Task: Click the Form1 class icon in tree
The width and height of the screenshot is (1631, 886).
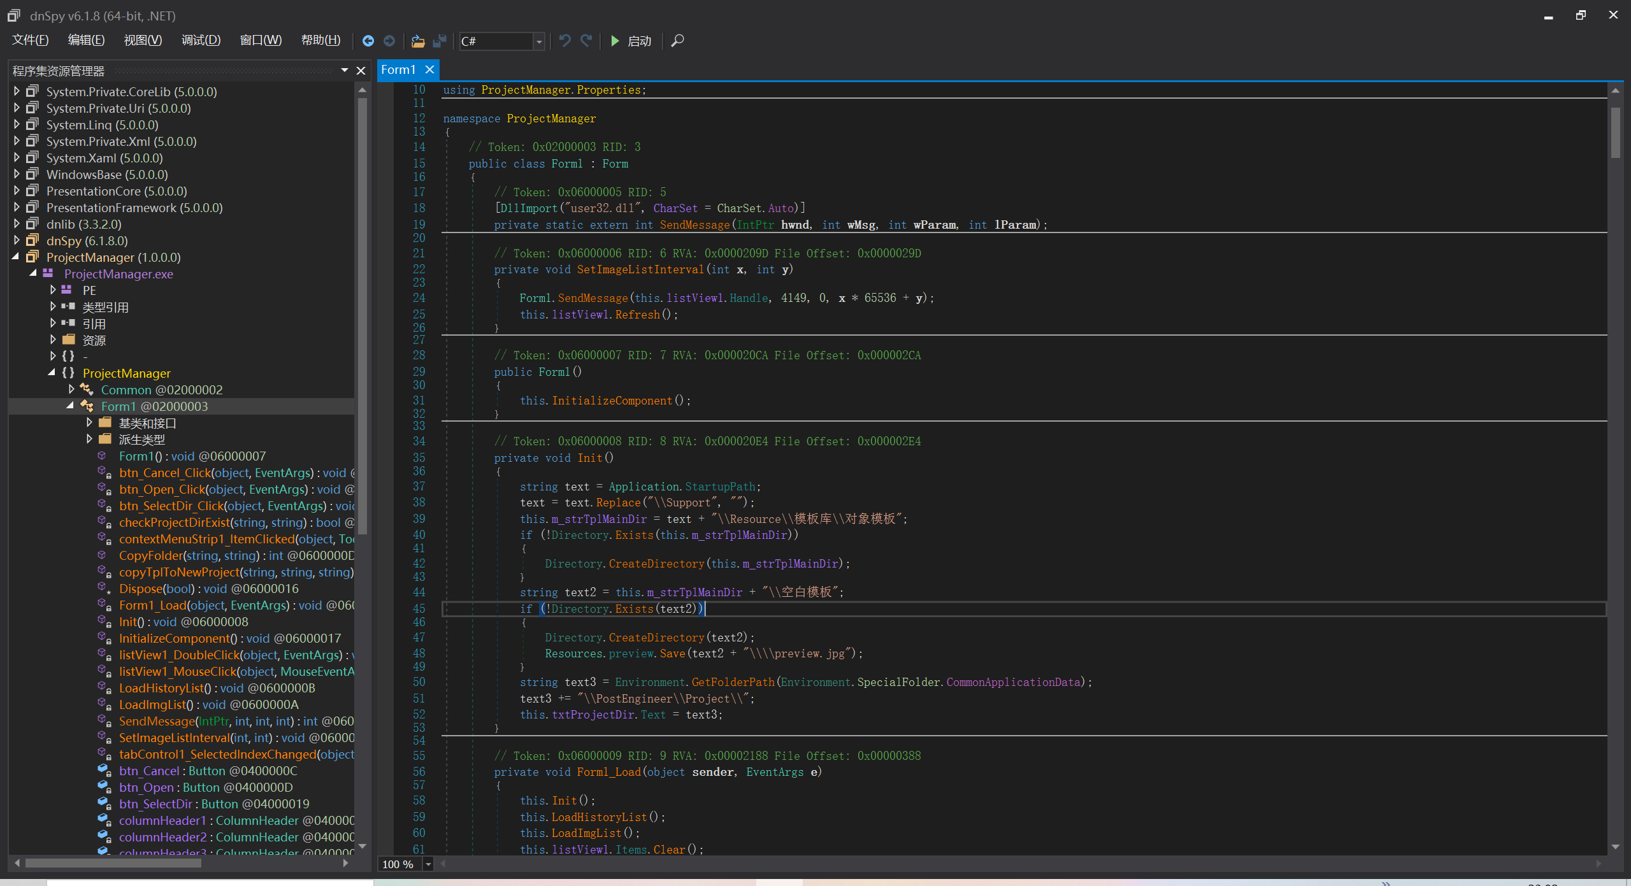Action: pos(87,406)
